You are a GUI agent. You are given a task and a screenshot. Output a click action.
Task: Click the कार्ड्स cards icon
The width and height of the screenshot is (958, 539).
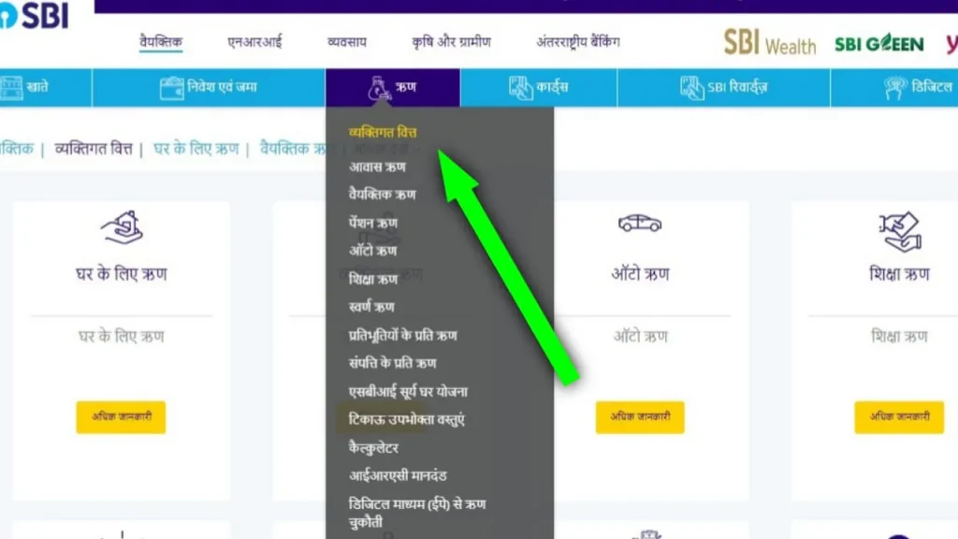pyautogui.click(x=520, y=88)
